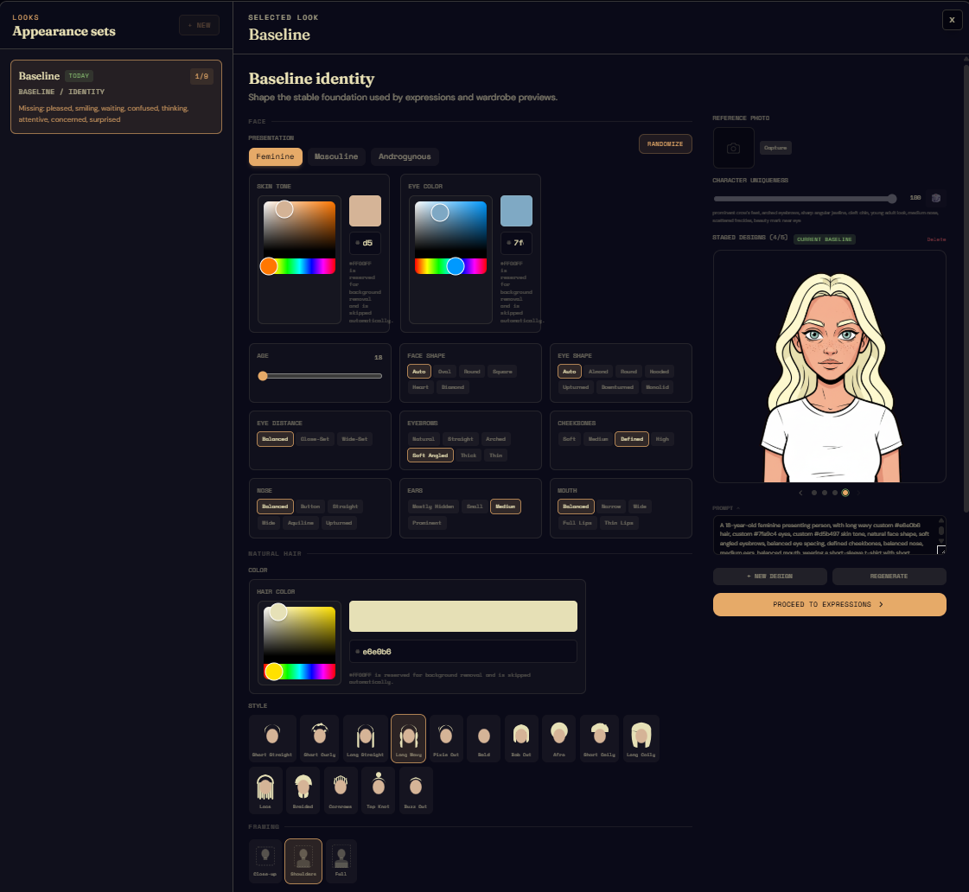969x892 pixels.
Task: Choose Shoulders framing
Action: coord(303,861)
